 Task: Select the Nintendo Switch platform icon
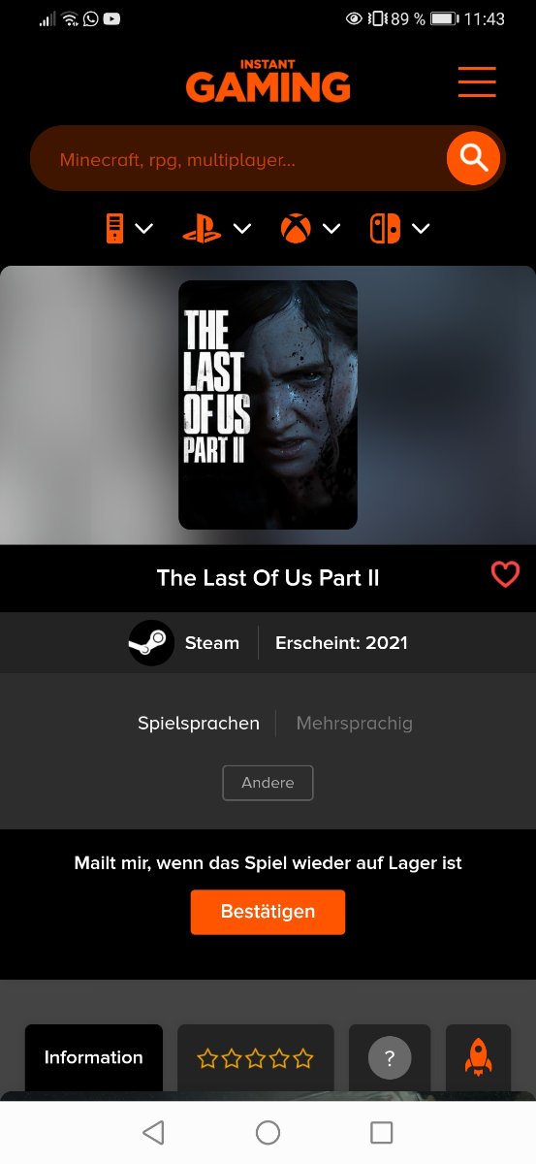coord(385,229)
